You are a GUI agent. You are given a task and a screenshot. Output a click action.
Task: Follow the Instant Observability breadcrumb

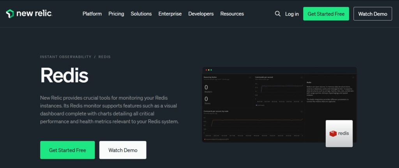65,57
